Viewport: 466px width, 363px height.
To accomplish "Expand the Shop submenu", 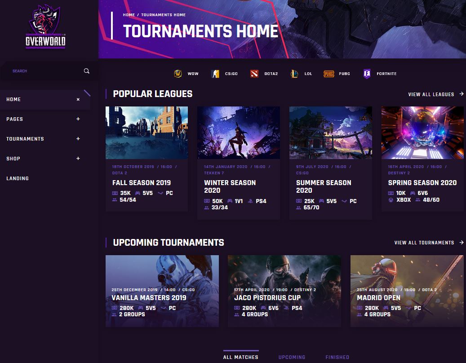I will [x=78, y=158].
